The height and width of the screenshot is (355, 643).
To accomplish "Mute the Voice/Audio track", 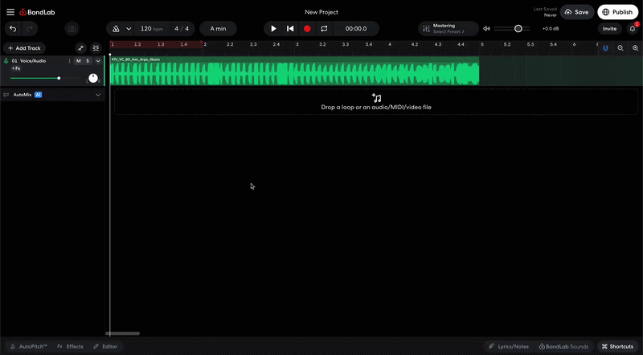I will click(x=78, y=61).
